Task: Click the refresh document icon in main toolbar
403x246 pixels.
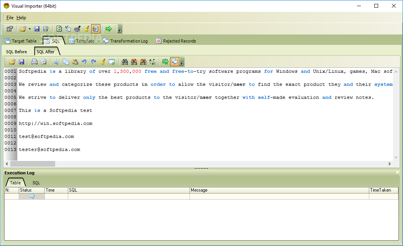Action: pyautogui.click(x=59, y=29)
